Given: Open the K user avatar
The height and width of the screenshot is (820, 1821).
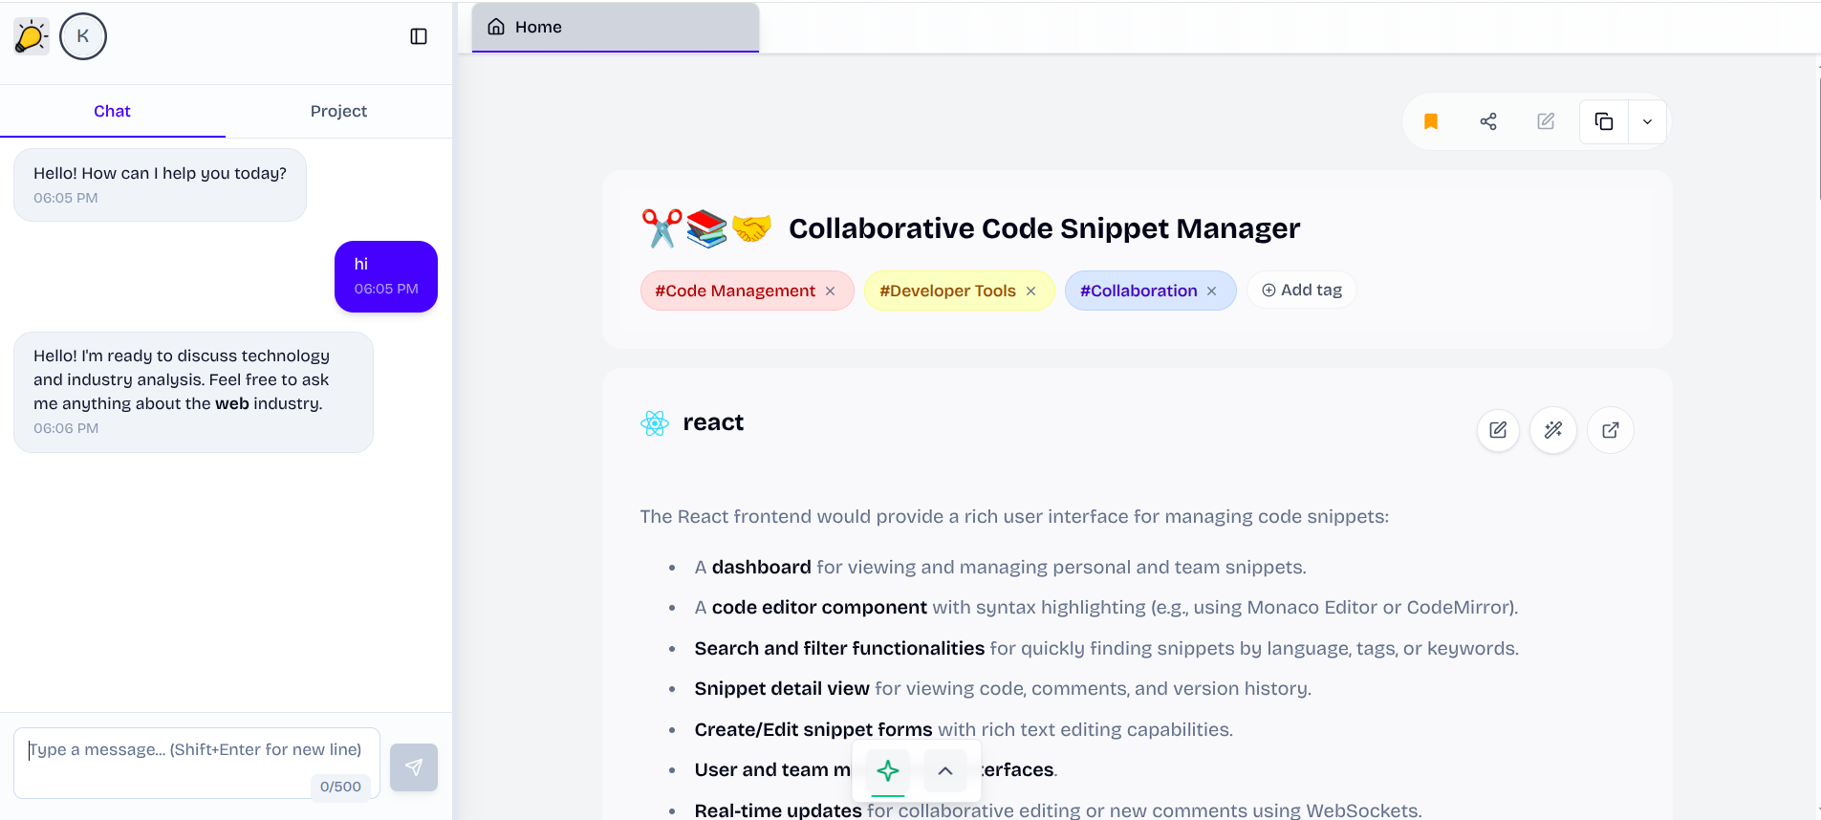Looking at the screenshot, I should pyautogui.click(x=83, y=36).
